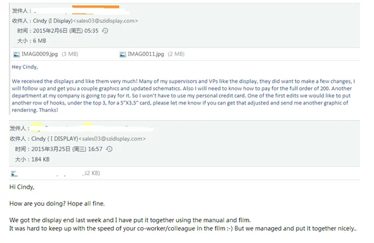Click the 'Hey Cindy,' greeting text
This screenshot has height=243, width=374.
25,67
